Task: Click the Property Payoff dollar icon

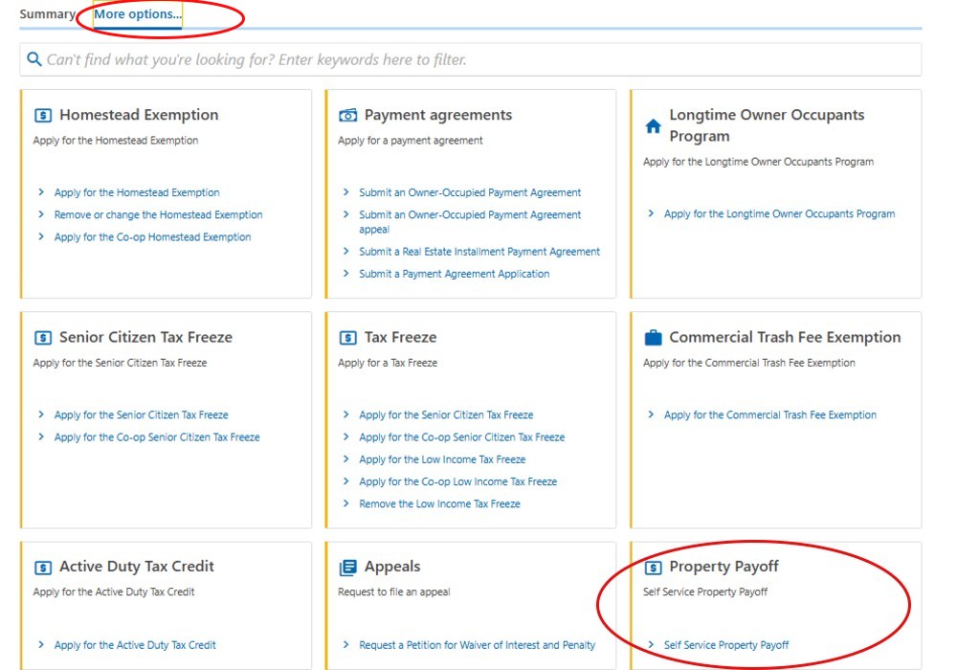Action: pyautogui.click(x=654, y=568)
